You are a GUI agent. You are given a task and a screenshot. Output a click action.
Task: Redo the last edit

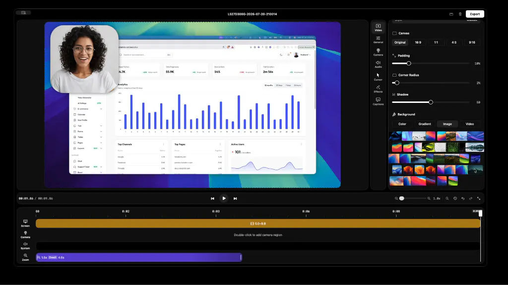(x=471, y=198)
